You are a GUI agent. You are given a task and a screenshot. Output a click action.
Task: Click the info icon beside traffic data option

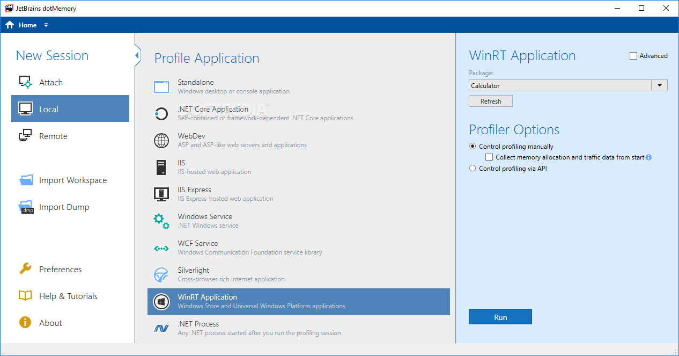pyautogui.click(x=648, y=157)
